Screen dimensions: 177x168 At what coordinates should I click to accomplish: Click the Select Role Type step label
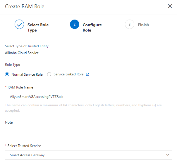(x=38, y=27)
